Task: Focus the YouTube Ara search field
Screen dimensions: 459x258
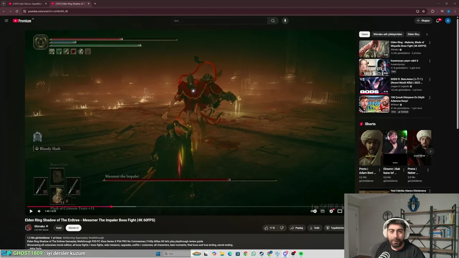Action: click(x=219, y=20)
